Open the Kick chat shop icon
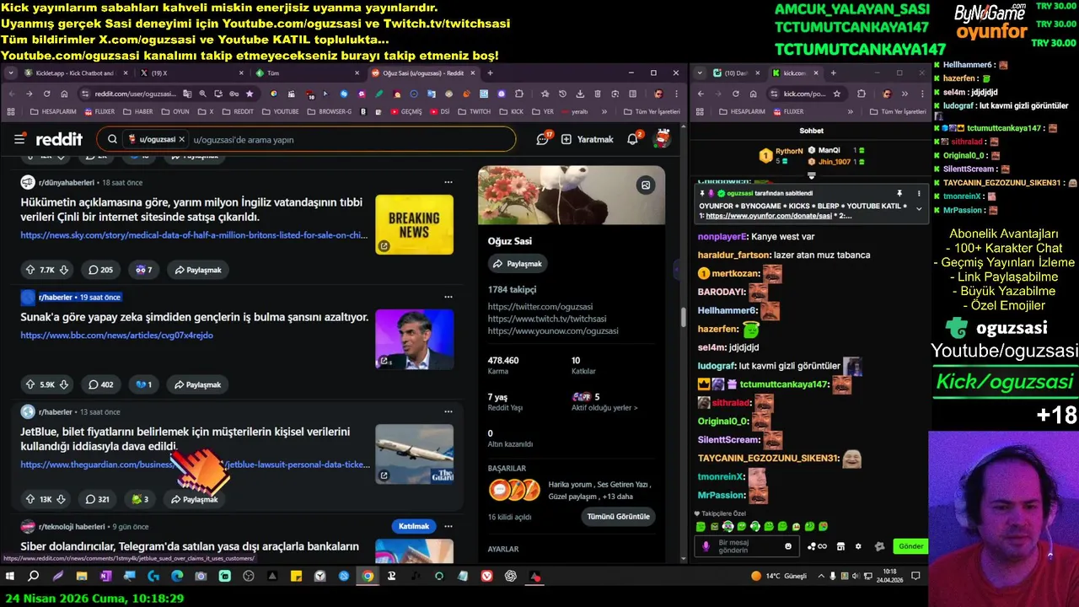The width and height of the screenshot is (1079, 607). pyautogui.click(x=840, y=546)
